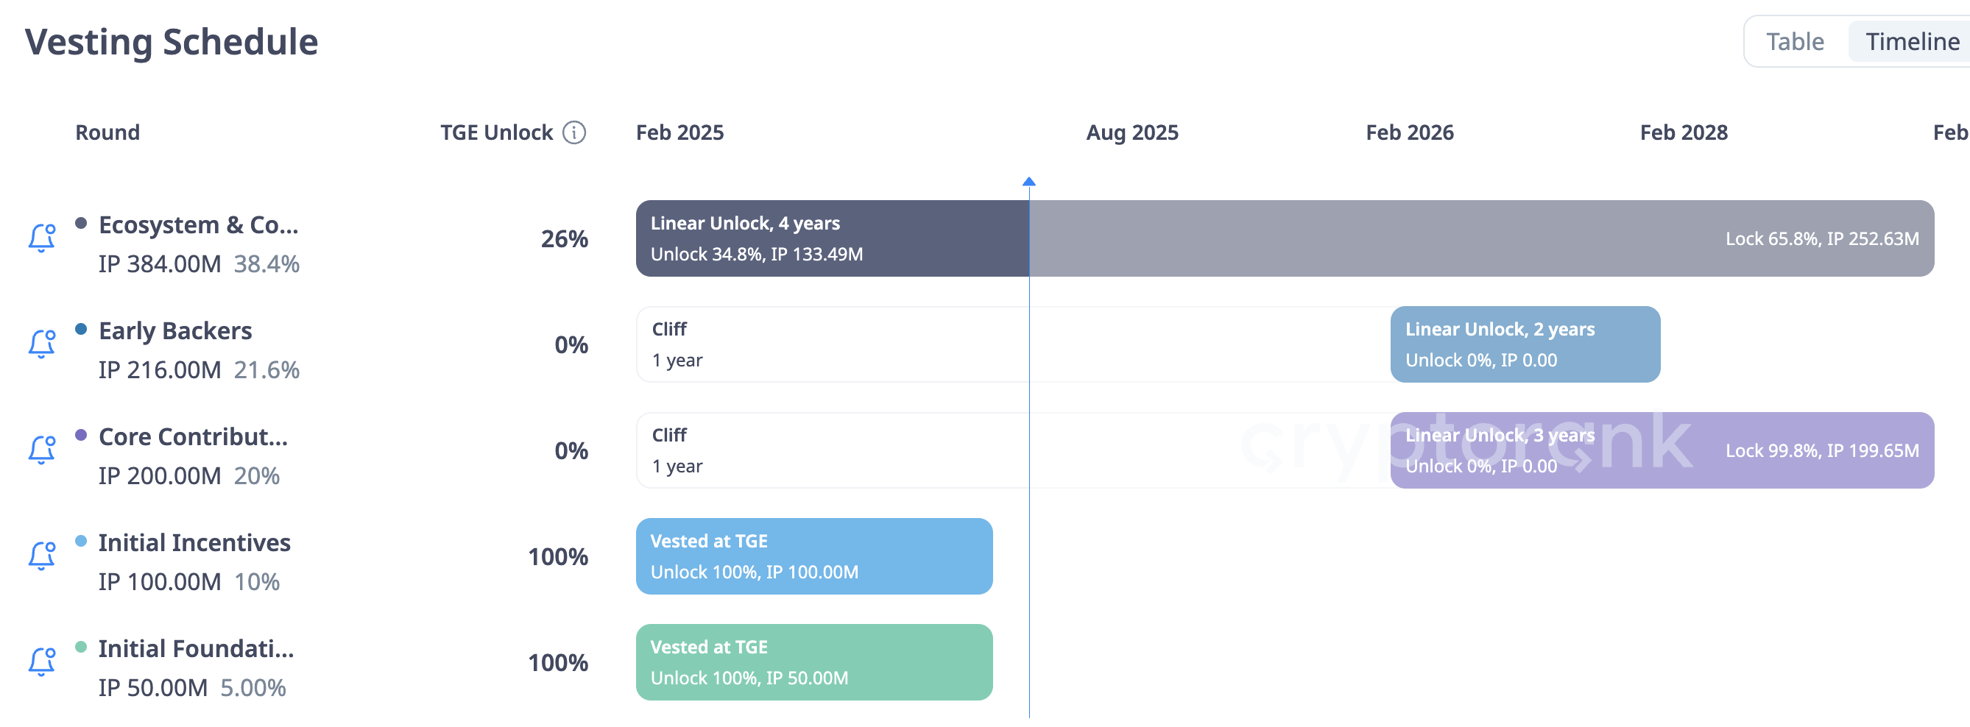Switch to the Table view tab
The height and width of the screenshot is (727, 1970).
pos(1794,41)
